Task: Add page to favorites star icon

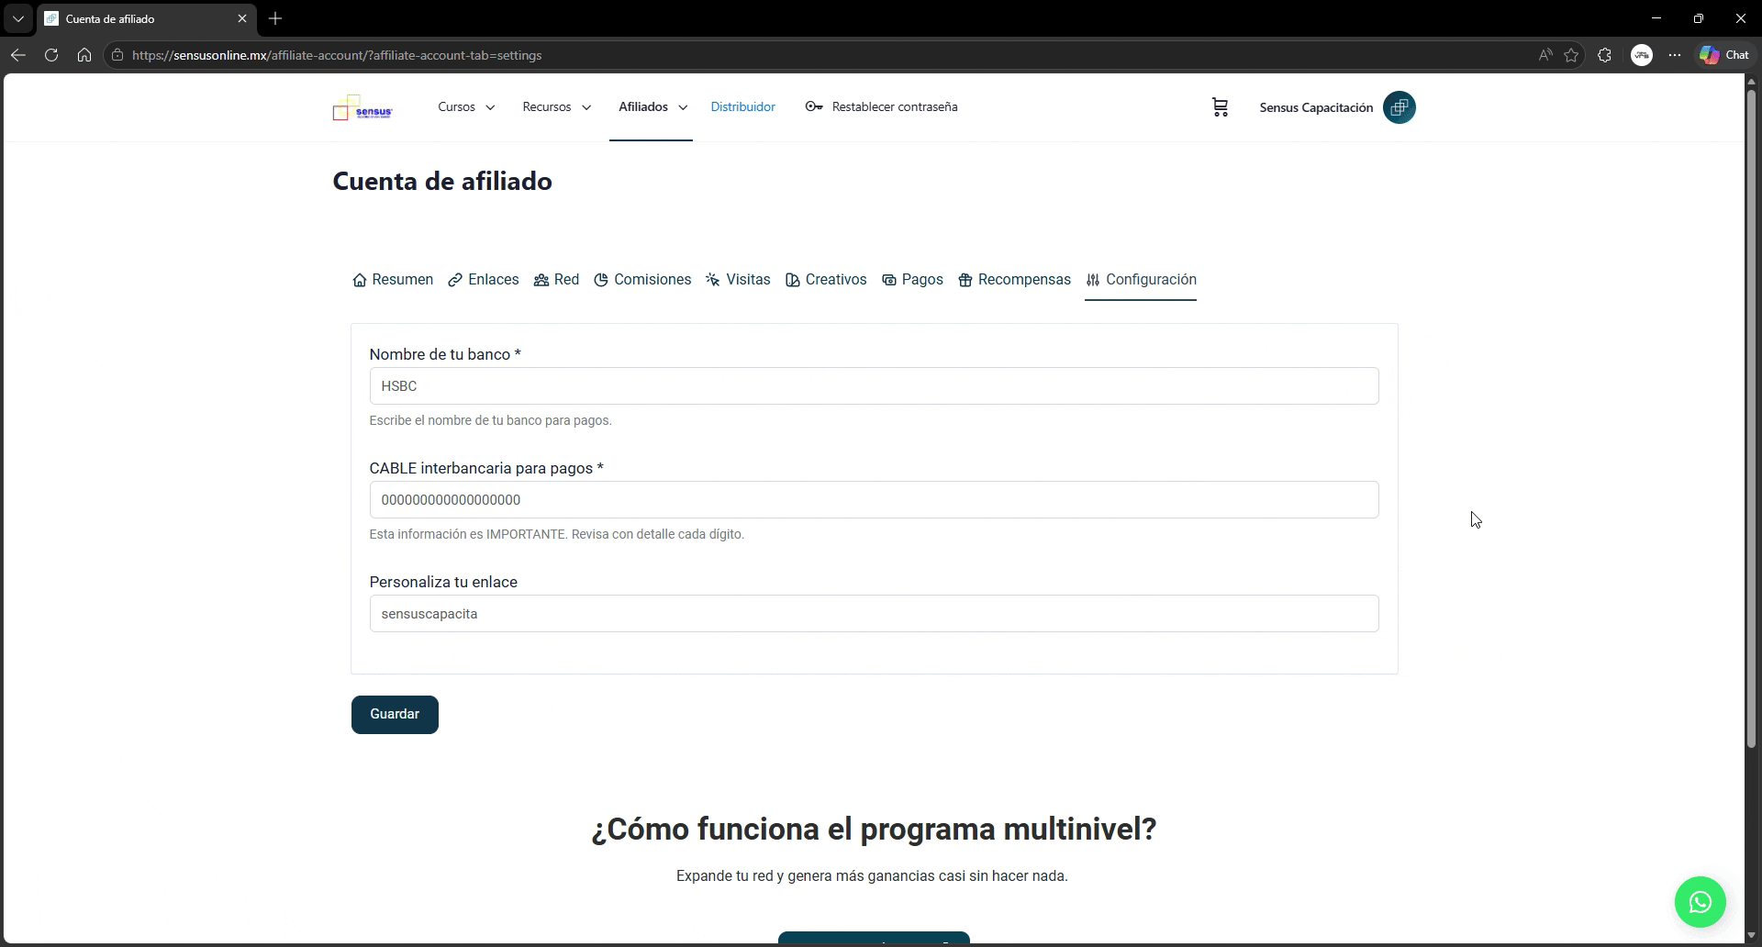Action: (1571, 55)
